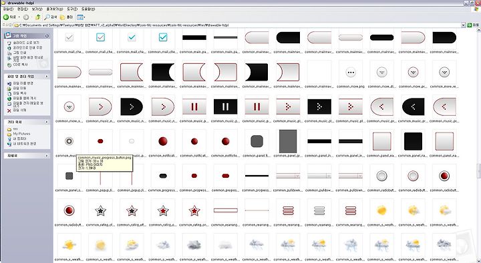This screenshot has height=263, width=481.
Task: Select the black dotted play triangle thumbnail
Action: click(x=319, y=107)
